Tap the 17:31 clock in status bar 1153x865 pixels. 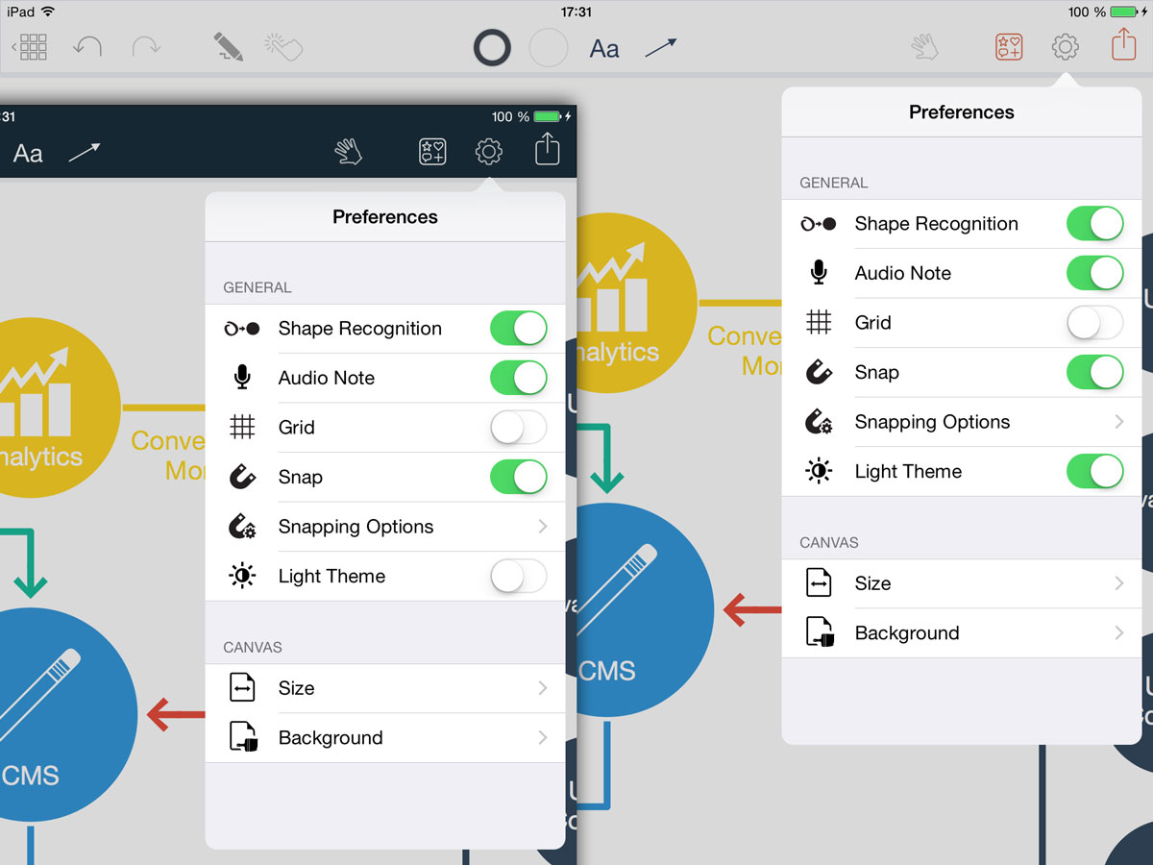click(x=576, y=12)
